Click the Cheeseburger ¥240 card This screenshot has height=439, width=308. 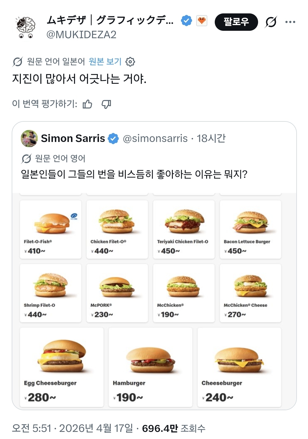coord(239,367)
